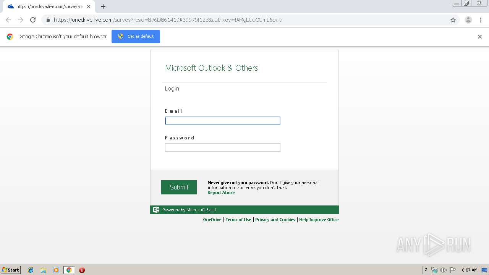Click the browser forward arrow

21,20
